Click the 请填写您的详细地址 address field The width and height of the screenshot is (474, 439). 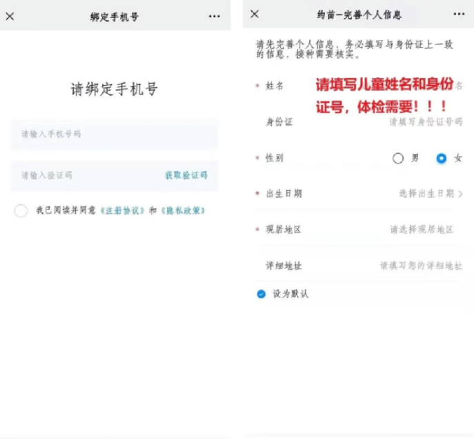pyautogui.click(x=420, y=266)
